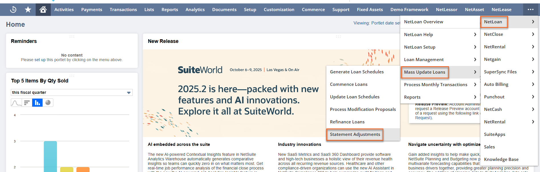Click the 'set up' link in Reminders

(40, 60)
